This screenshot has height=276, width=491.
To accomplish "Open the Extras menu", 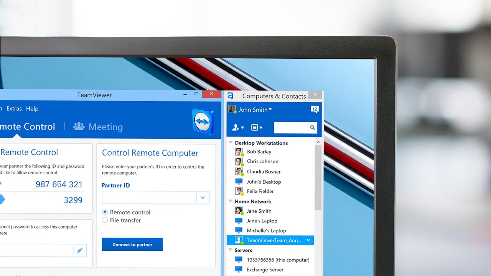I will [x=14, y=108].
